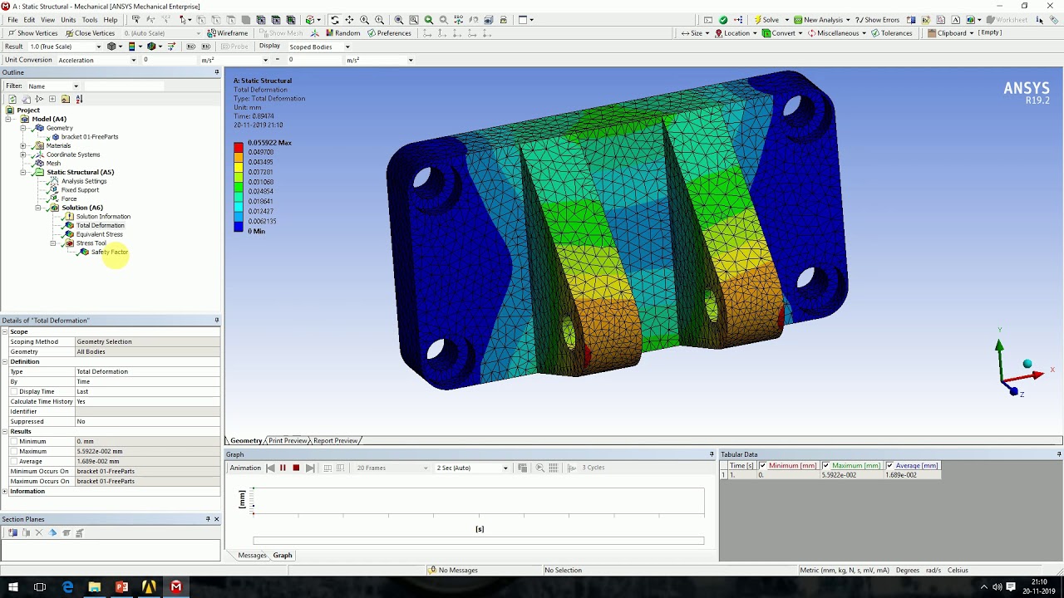Click the Suppressed value No
1064x598 pixels.
pyautogui.click(x=147, y=421)
